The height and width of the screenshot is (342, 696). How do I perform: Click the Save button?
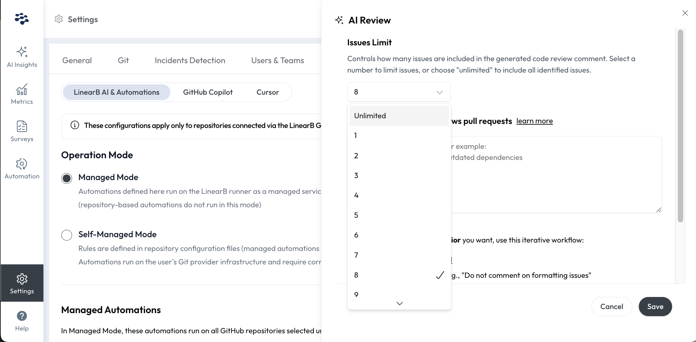[x=655, y=306]
